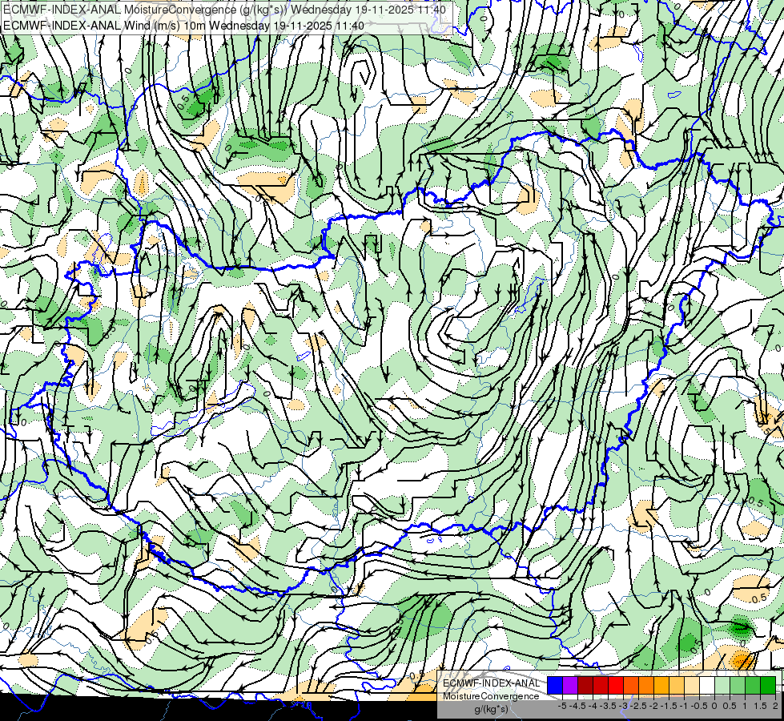Select the bright red swatch between -3.5 and -3
Screen dimensions: 784x721
coord(616,685)
